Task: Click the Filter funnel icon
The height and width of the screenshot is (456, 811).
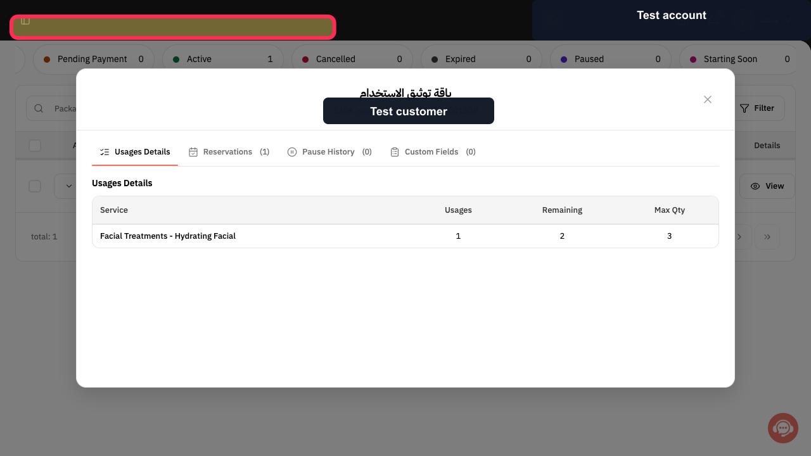Action: click(744, 108)
